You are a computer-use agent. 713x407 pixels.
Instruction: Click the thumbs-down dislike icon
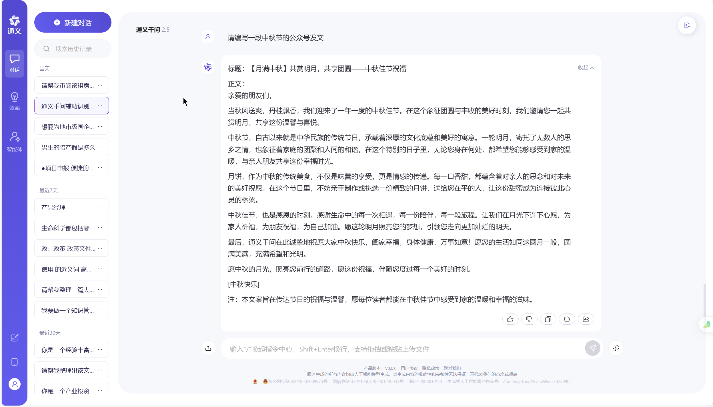point(529,319)
